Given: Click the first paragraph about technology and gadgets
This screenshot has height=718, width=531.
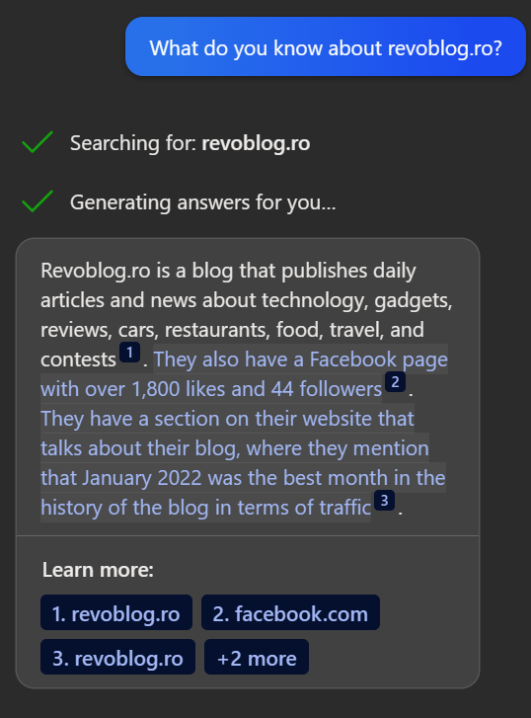Looking at the screenshot, I should [x=247, y=315].
